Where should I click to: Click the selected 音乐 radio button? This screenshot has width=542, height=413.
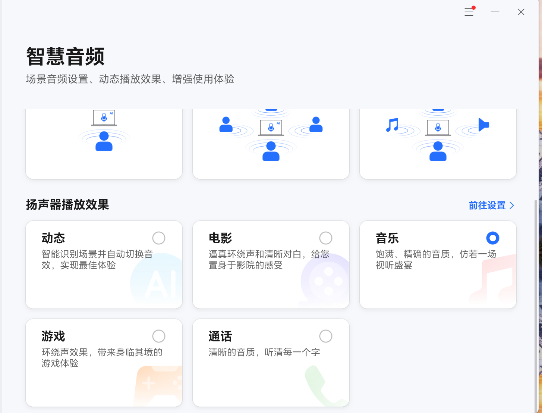pos(493,238)
